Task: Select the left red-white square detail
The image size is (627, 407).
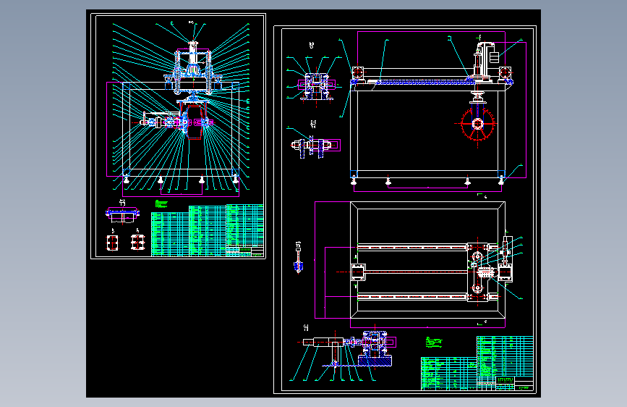Action: point(112,243)
